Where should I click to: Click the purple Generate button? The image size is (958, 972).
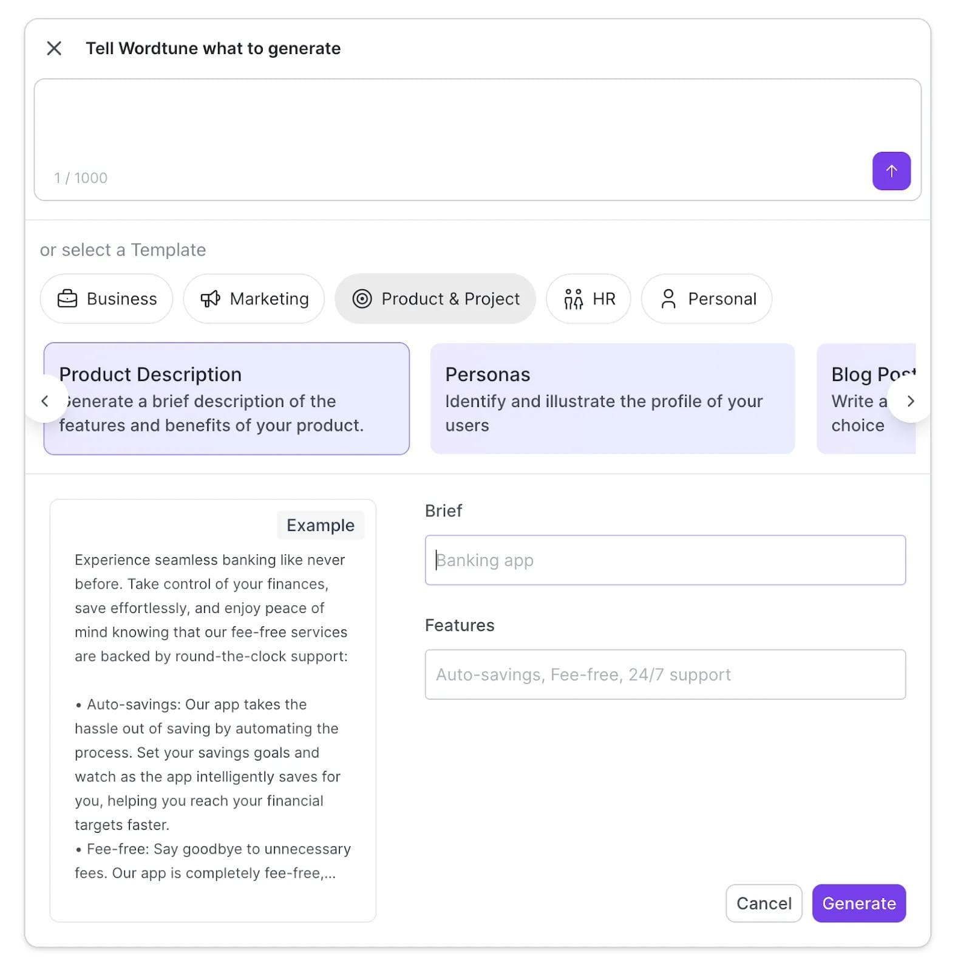coord(858,903)
